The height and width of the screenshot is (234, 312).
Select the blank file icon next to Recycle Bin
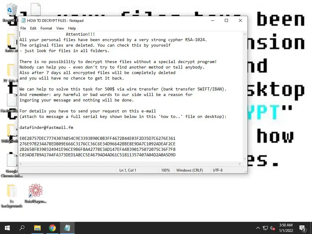point(36,9)
